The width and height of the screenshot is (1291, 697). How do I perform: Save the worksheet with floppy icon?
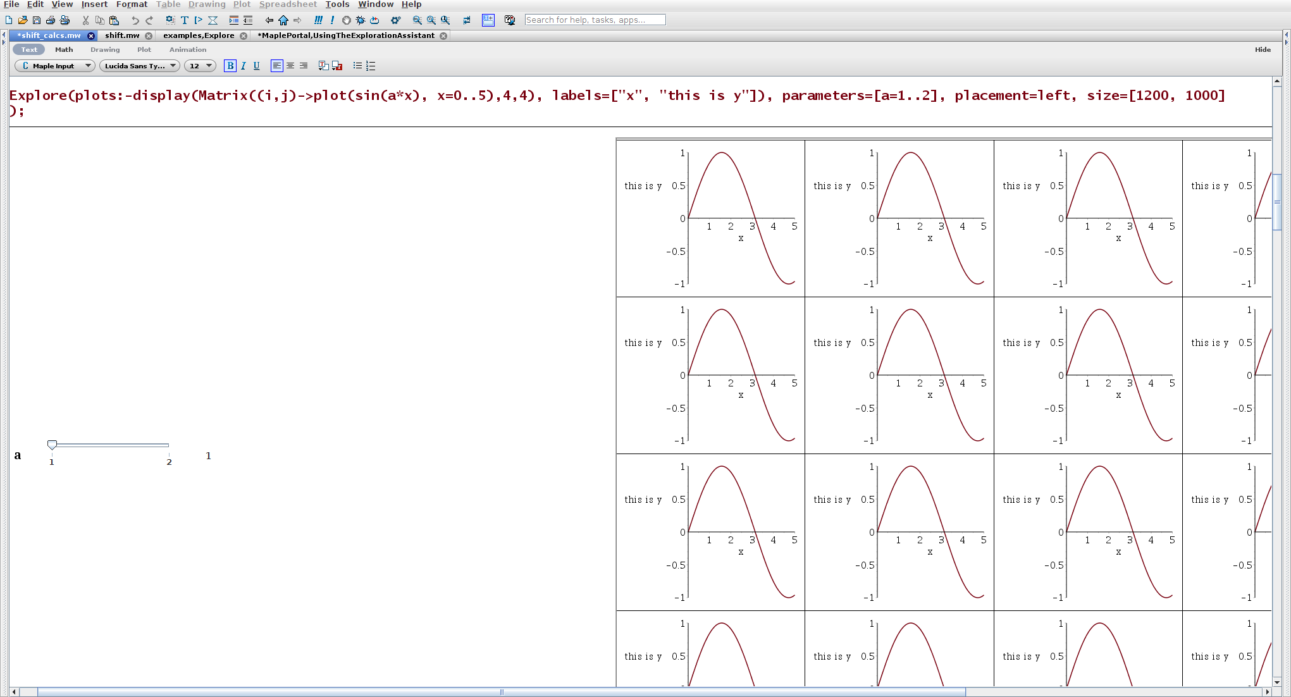coord(37,20)
